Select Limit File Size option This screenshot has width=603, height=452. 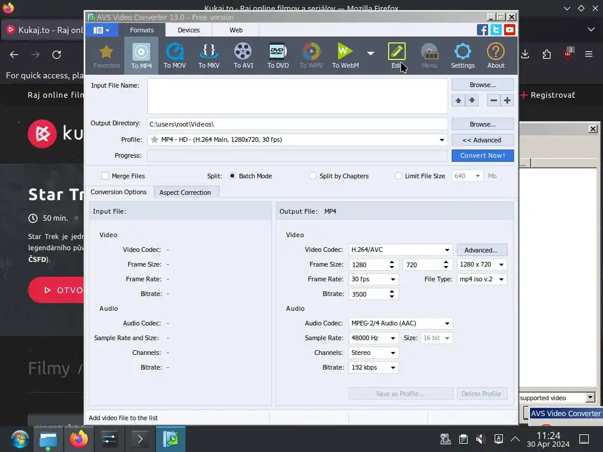point(398,175)
